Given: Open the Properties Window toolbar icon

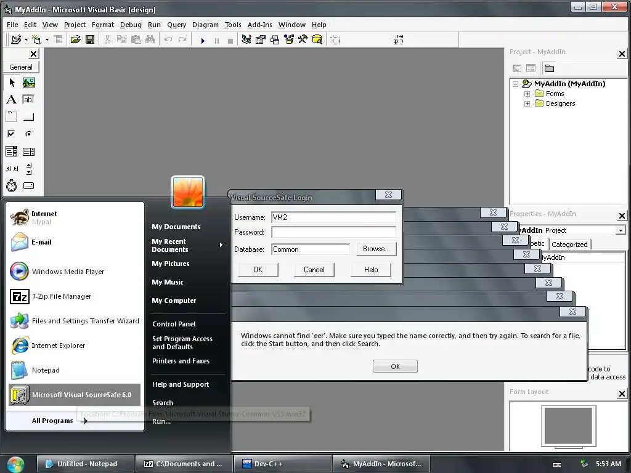Looking at the screenshot, I should pos(261,39).
